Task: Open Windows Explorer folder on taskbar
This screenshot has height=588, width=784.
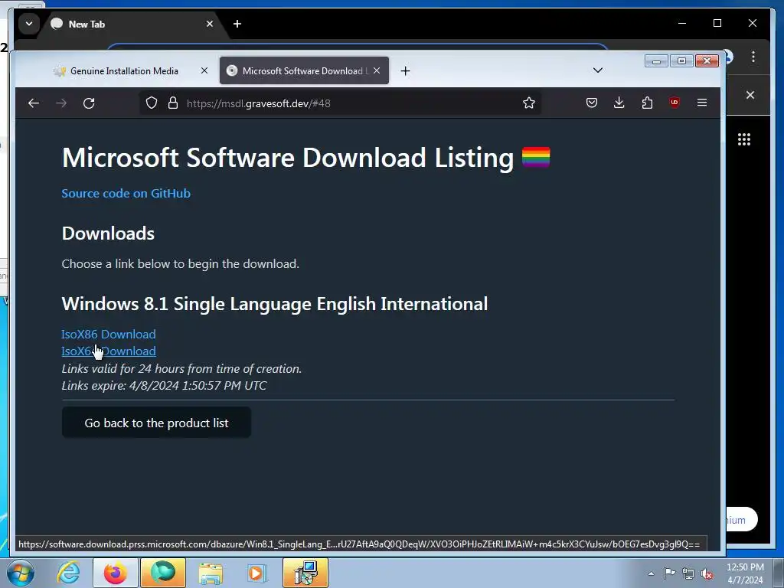Action: click(x=211, y=573)
